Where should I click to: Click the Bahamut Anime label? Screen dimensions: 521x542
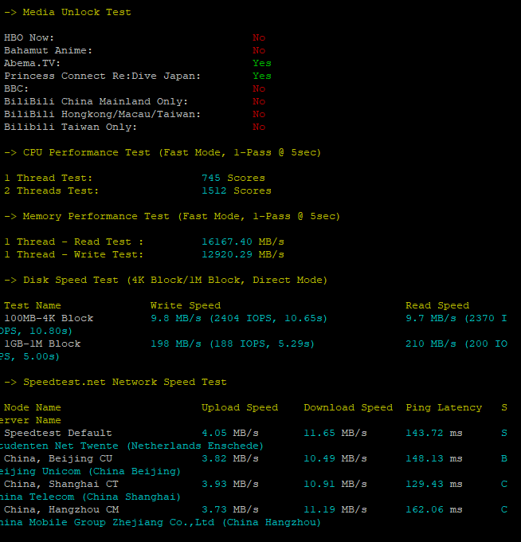[48, 50]
